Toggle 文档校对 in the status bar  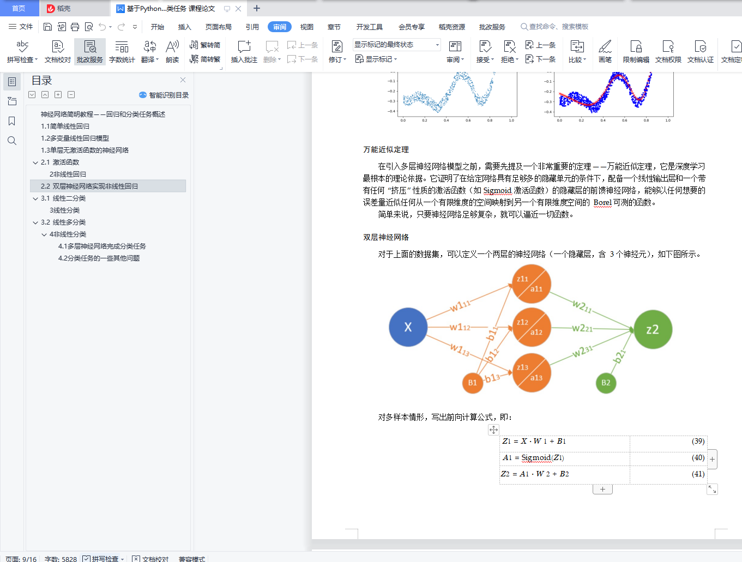(x=150, y=559)
